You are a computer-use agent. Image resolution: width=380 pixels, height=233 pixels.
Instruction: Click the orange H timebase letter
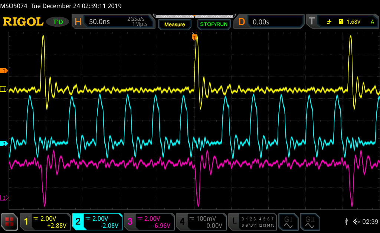(78, 22)
